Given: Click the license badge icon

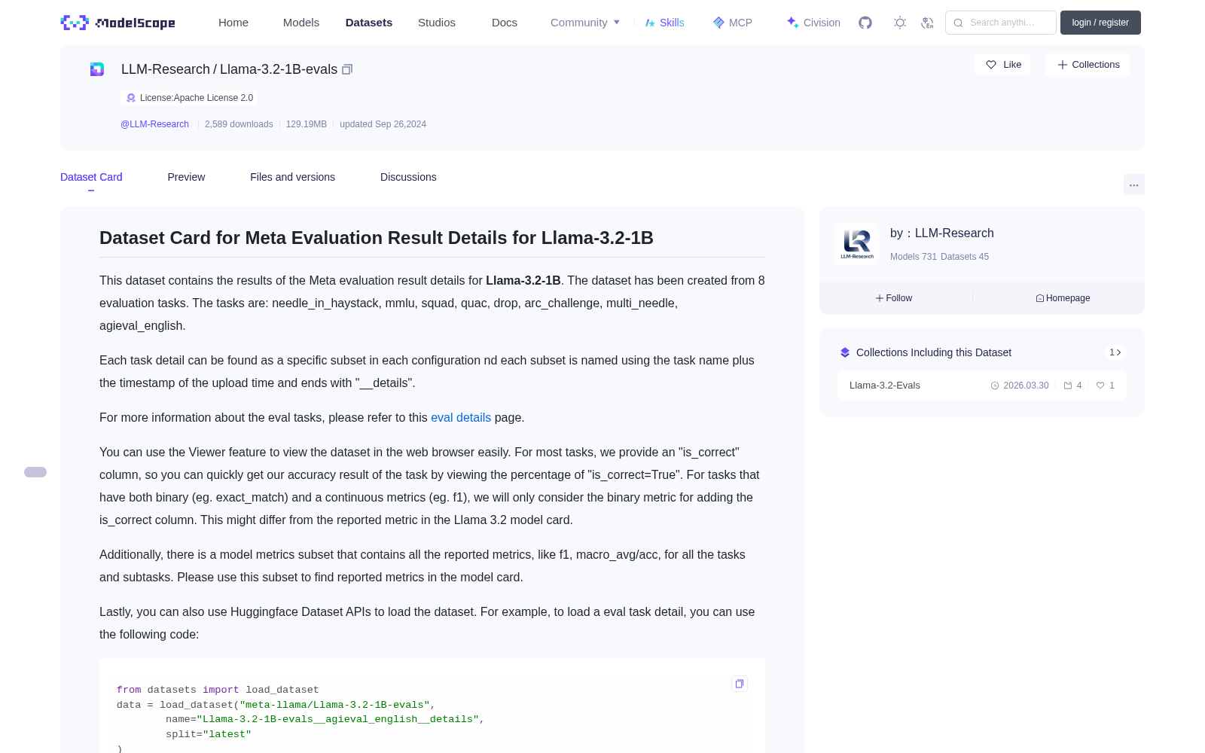Looking at the screenshot, I should [131, 98].
